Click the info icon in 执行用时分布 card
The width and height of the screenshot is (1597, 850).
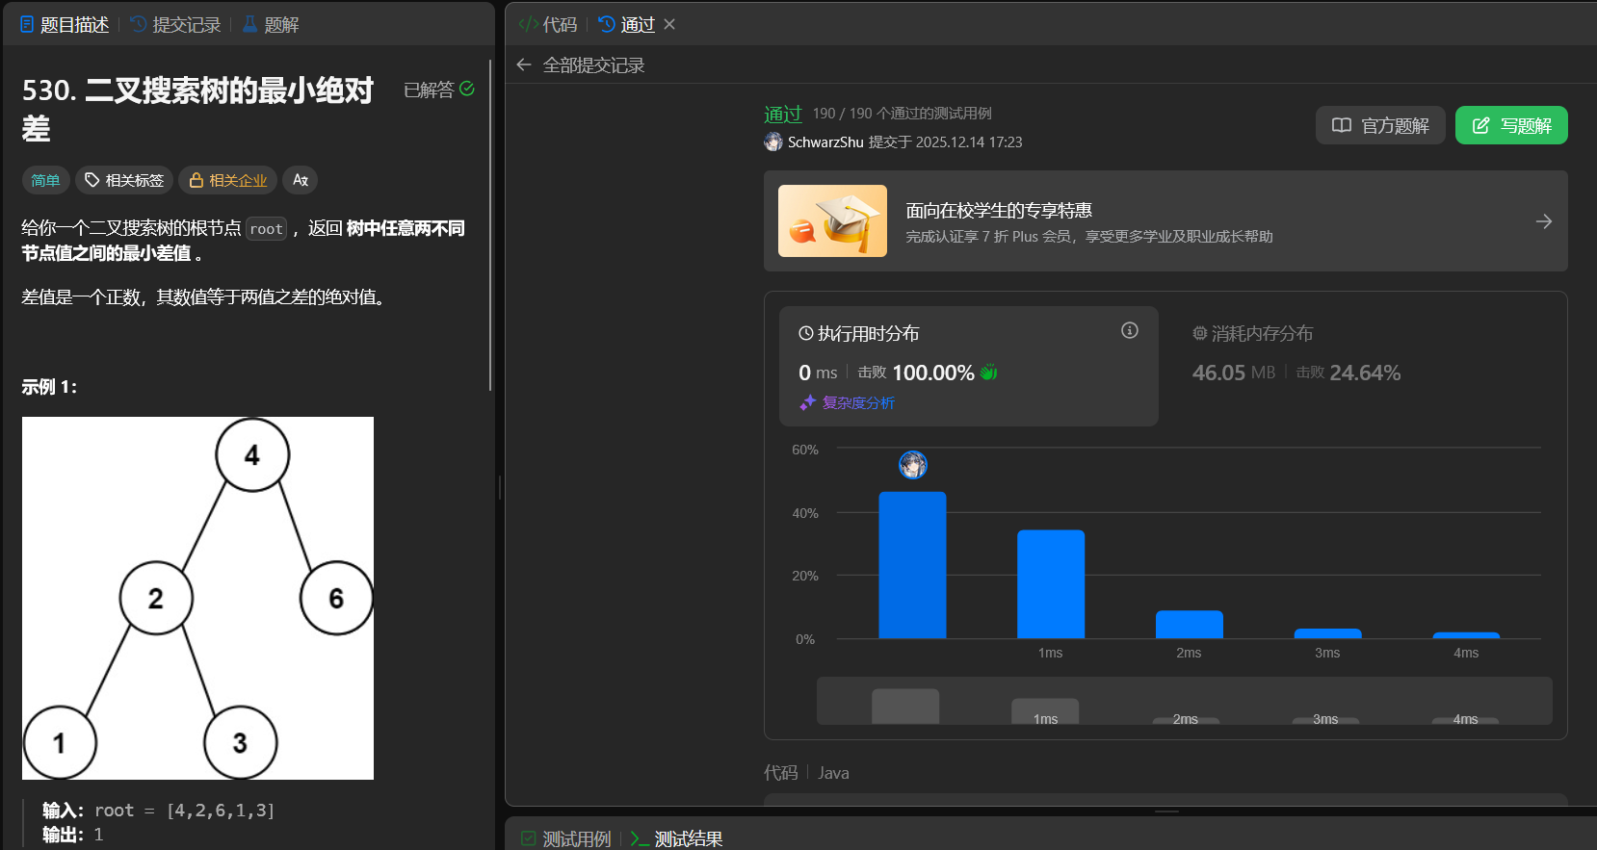(x=1129, y=330)
